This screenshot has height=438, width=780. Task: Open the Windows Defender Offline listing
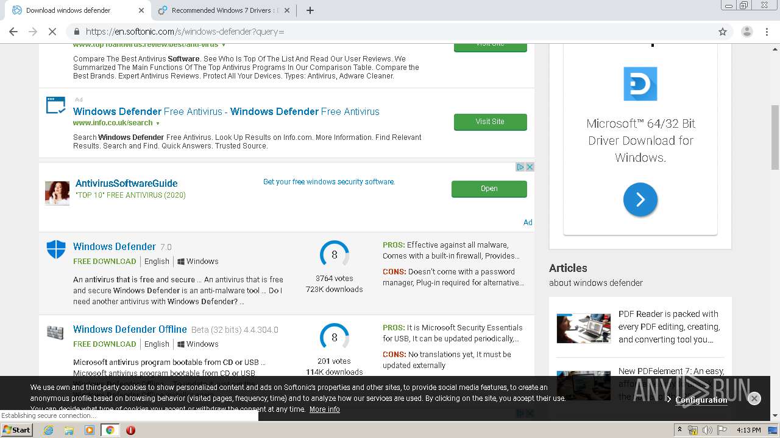pyautogui.click(x=130, y=329)
